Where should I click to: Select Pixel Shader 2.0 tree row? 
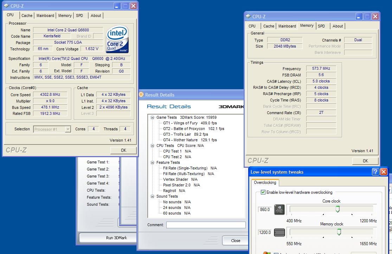tap(181, 185)
